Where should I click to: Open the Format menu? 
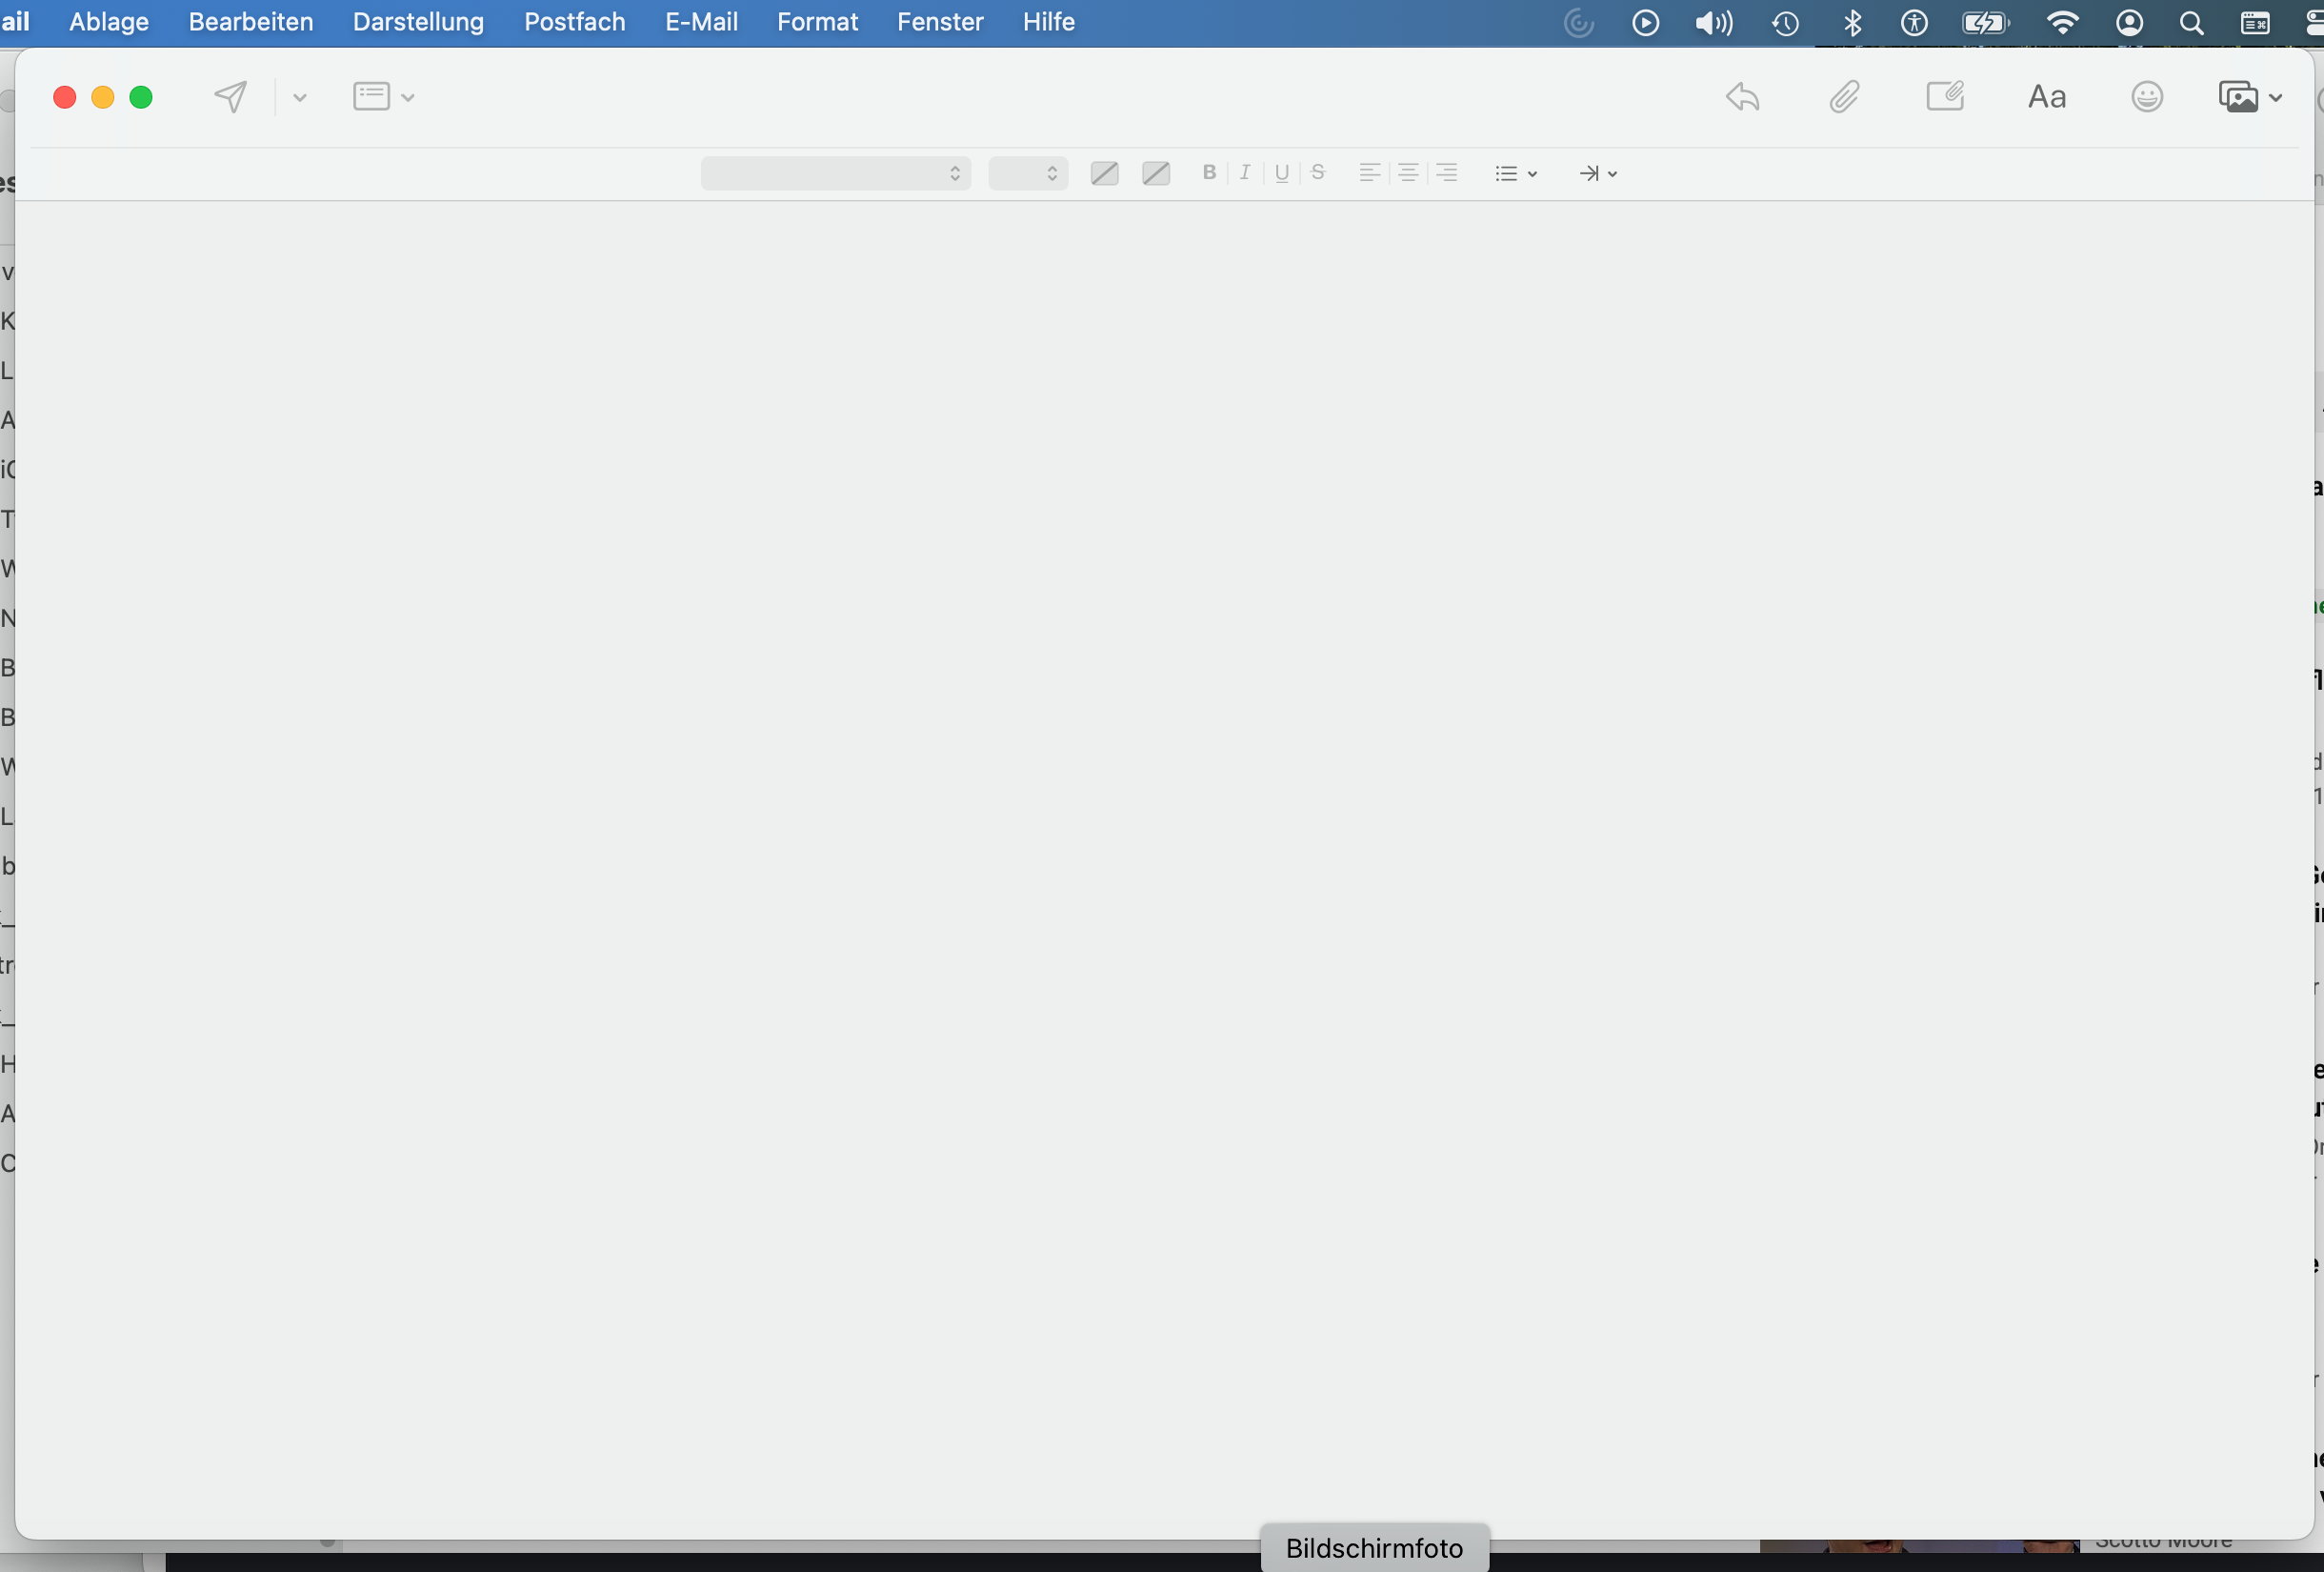coord(817,22)
